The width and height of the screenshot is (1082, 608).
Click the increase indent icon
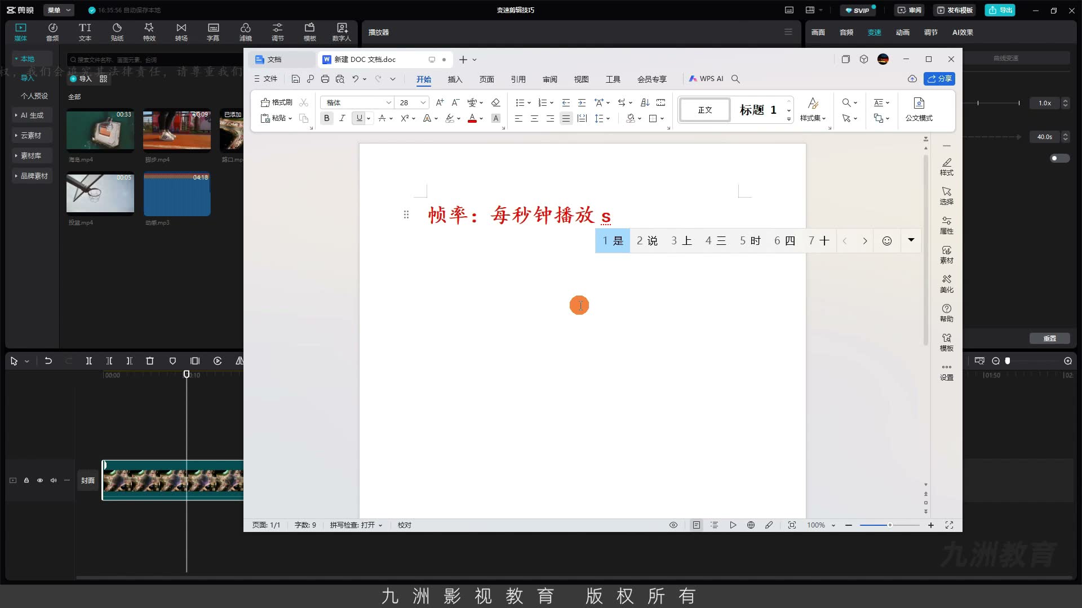[582, 102]
